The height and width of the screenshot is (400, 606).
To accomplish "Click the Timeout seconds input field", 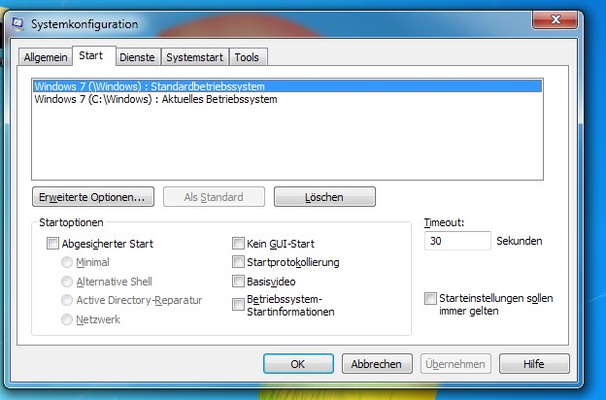I will pyautogui.click(x=457, y=241).
